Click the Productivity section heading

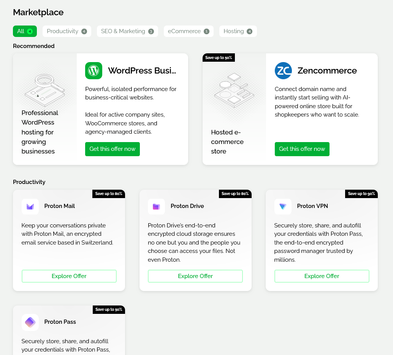[x=29, y=182]
